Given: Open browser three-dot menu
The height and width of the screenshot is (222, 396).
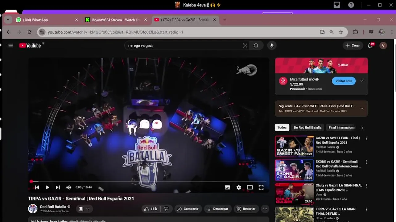Looking at the screenshot, I should pos(392,32).
